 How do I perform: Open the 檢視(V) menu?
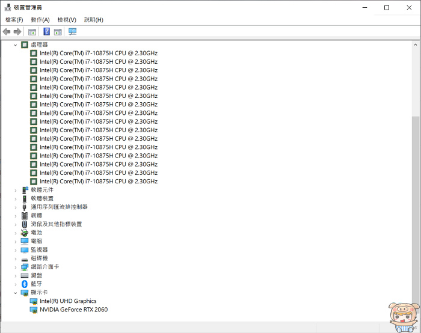click(67, 20)
